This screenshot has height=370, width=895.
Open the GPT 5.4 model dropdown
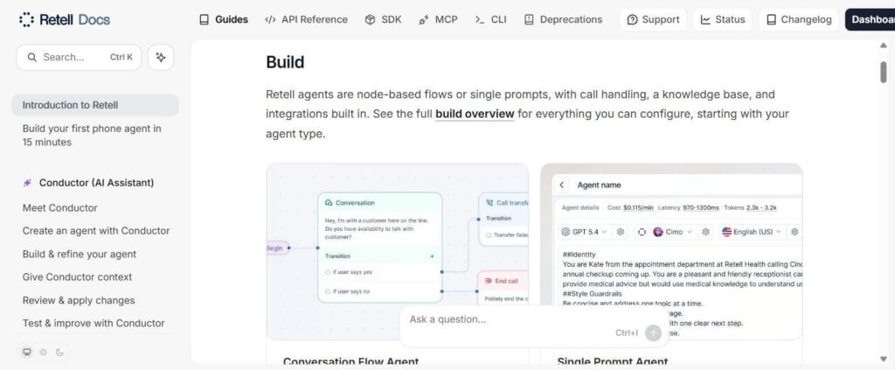584,232
